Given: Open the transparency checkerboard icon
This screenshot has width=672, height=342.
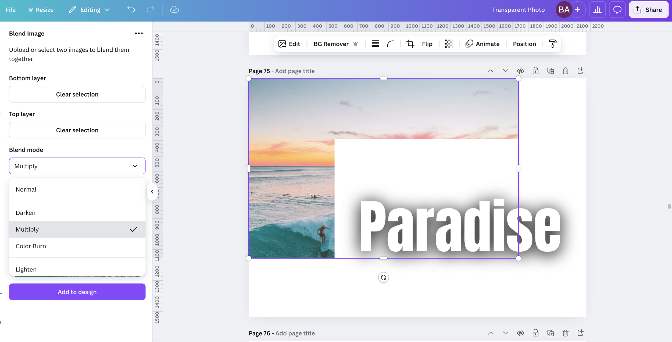Looking at the screenshot, I should [x=449, y=44].
